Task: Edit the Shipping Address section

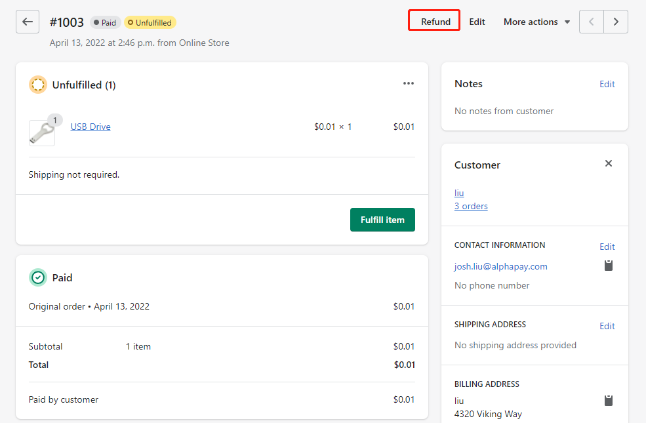Action: [607, 326]
